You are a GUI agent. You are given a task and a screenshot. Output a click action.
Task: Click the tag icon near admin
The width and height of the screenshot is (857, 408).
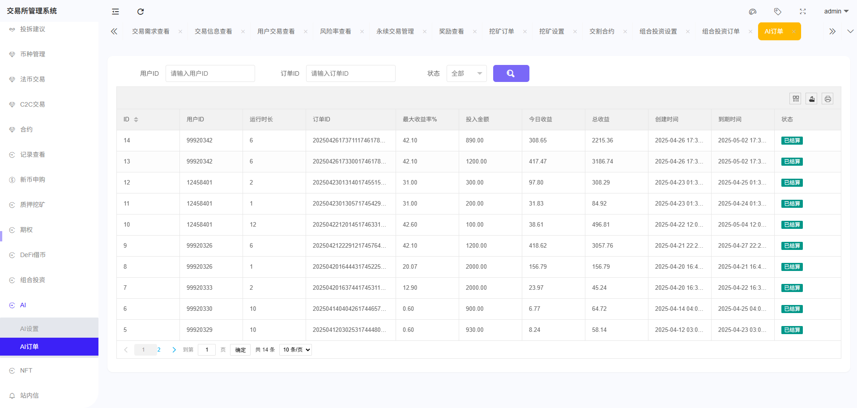pos(777,12)
